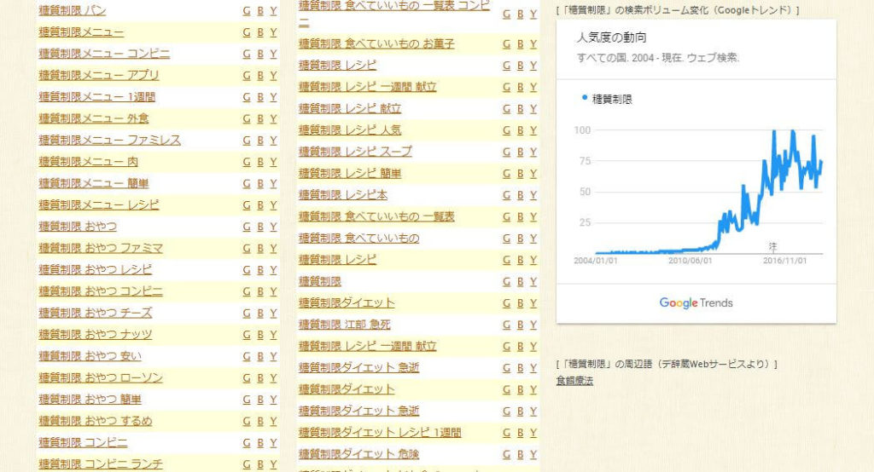The width and height of the screenshot is (874, 472).
Task: Open the 糖質制限 おやつ 安い link
Action: (90, 356)
